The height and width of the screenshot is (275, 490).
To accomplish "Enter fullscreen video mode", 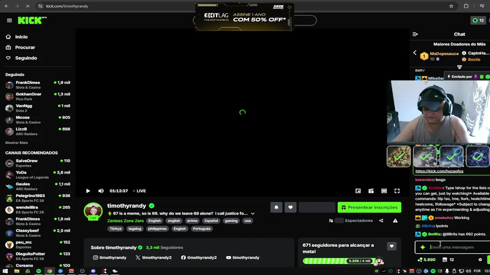I will [397, 191].
